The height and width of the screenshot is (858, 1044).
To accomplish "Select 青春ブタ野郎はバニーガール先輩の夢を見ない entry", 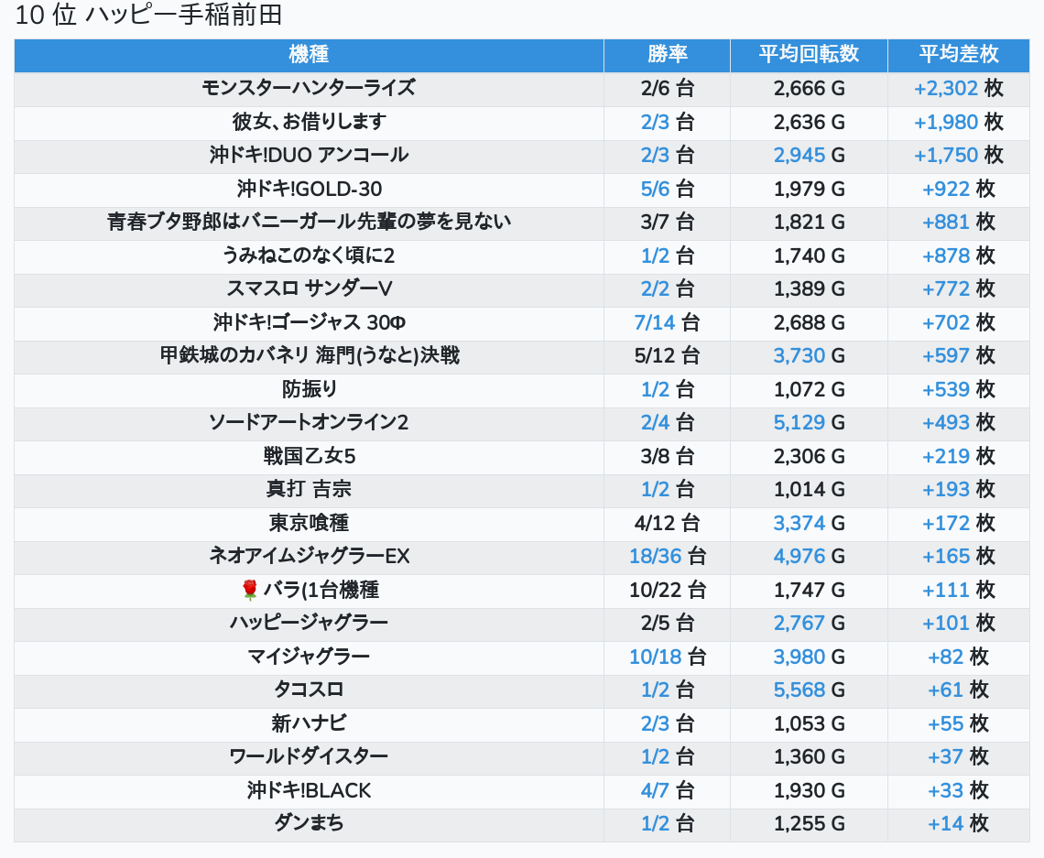I will [x=309, y=222].
